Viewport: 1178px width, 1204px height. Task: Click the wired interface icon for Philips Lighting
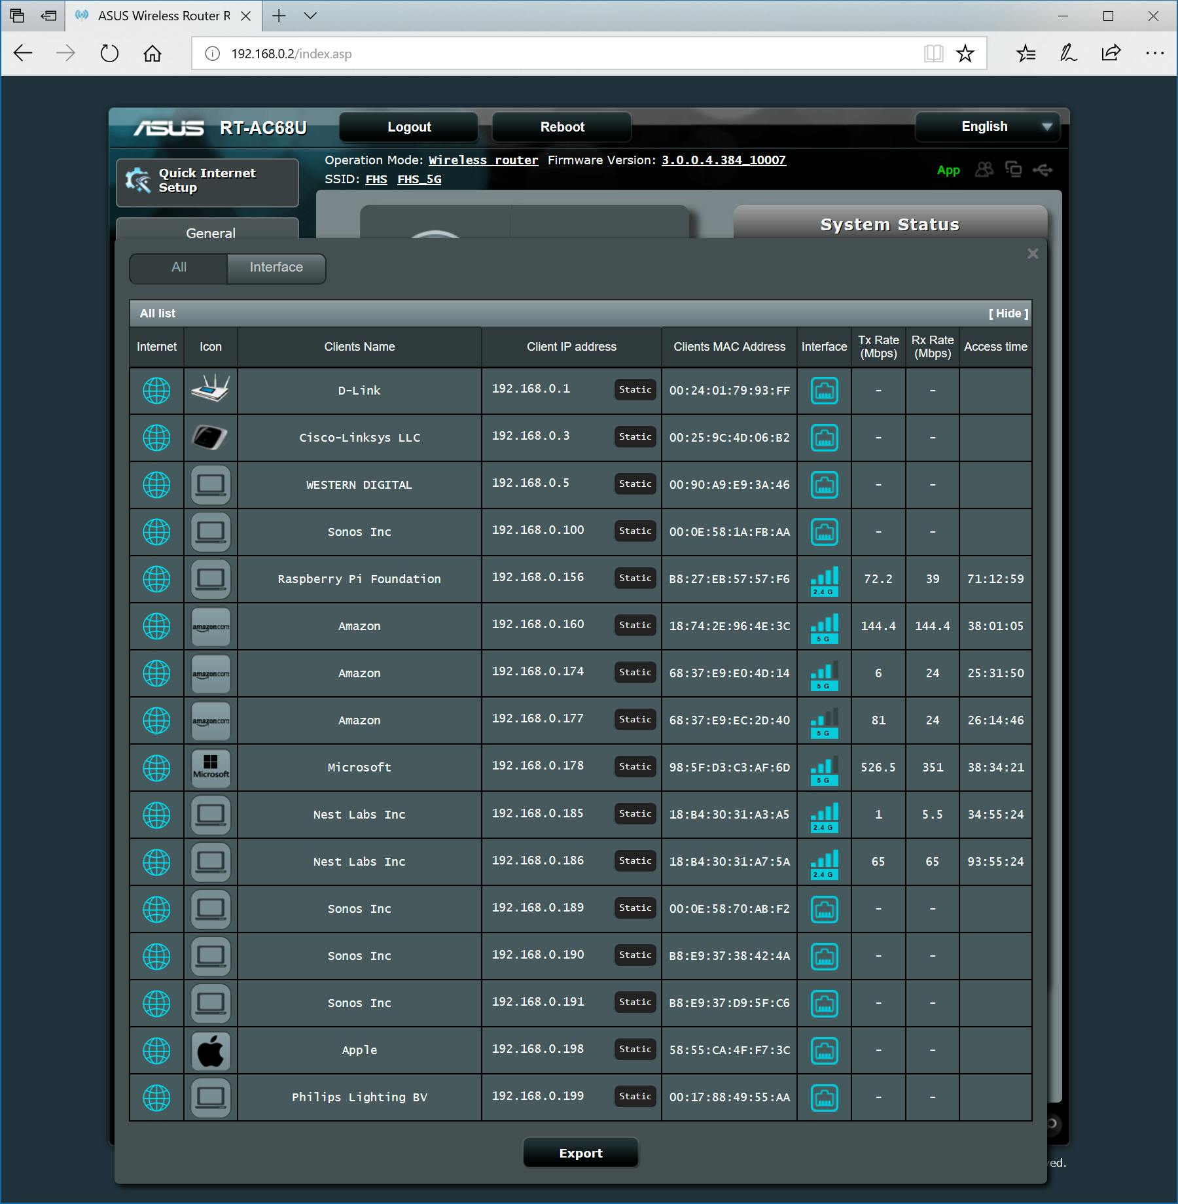[824, 1097]
